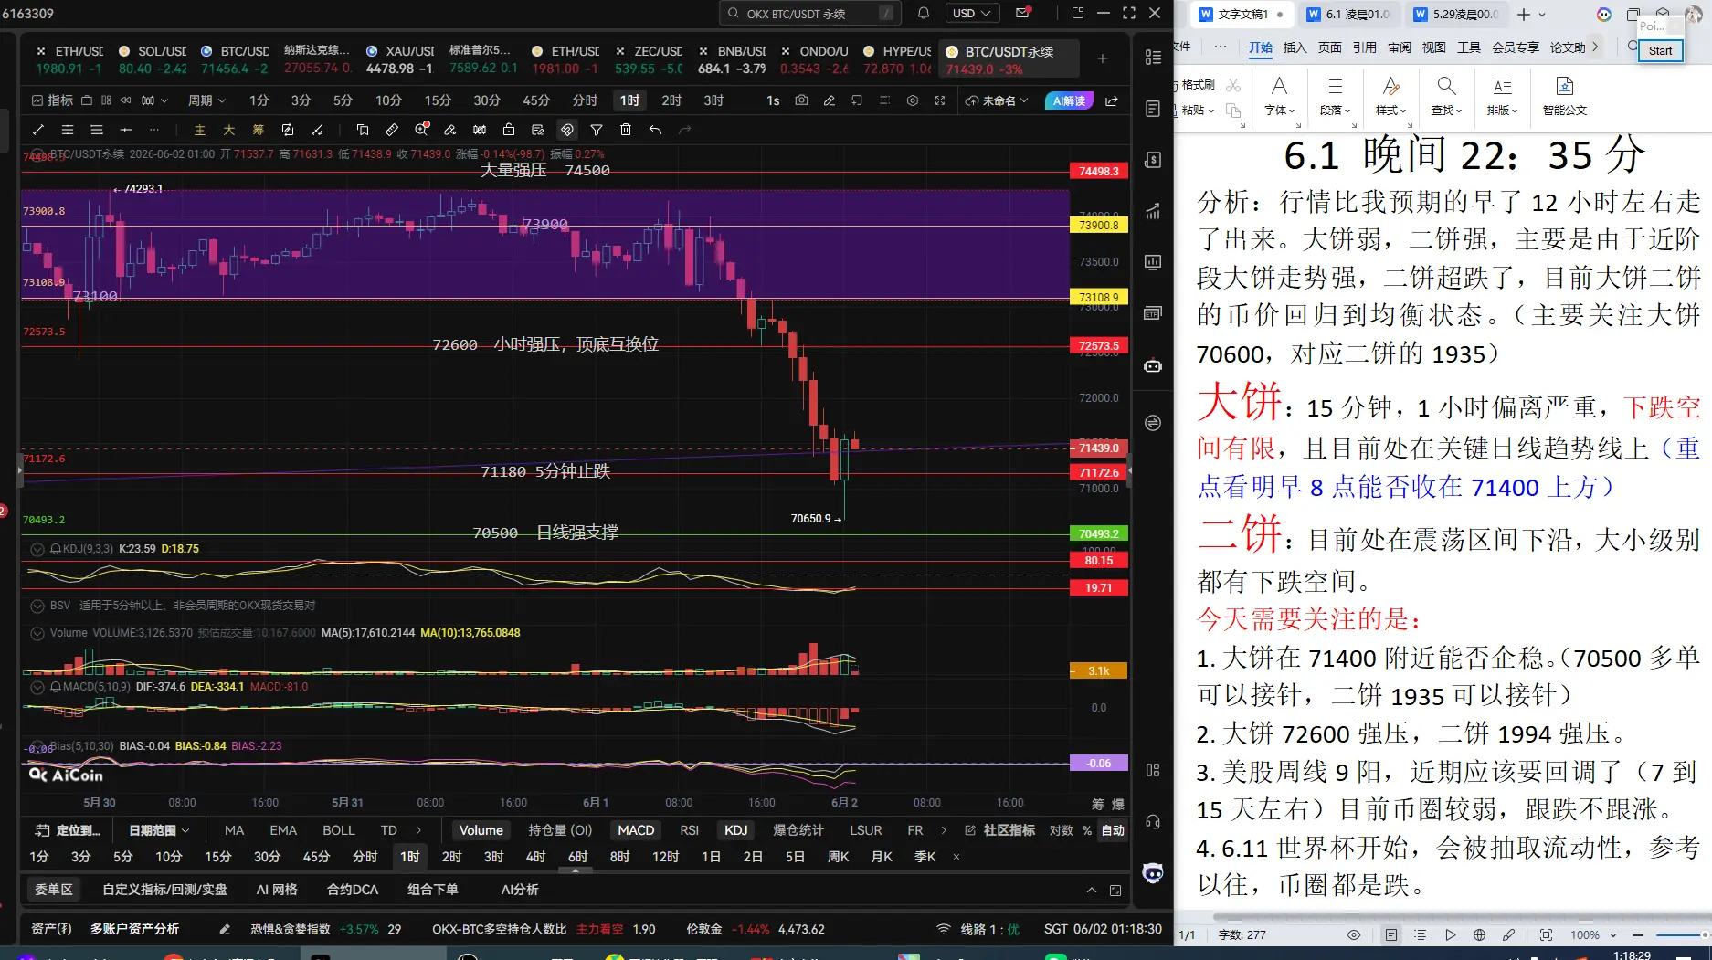Viewport: 1712px width, 960px height.
Task: Enable the BOLL overlay indicator
Action: 338,830
